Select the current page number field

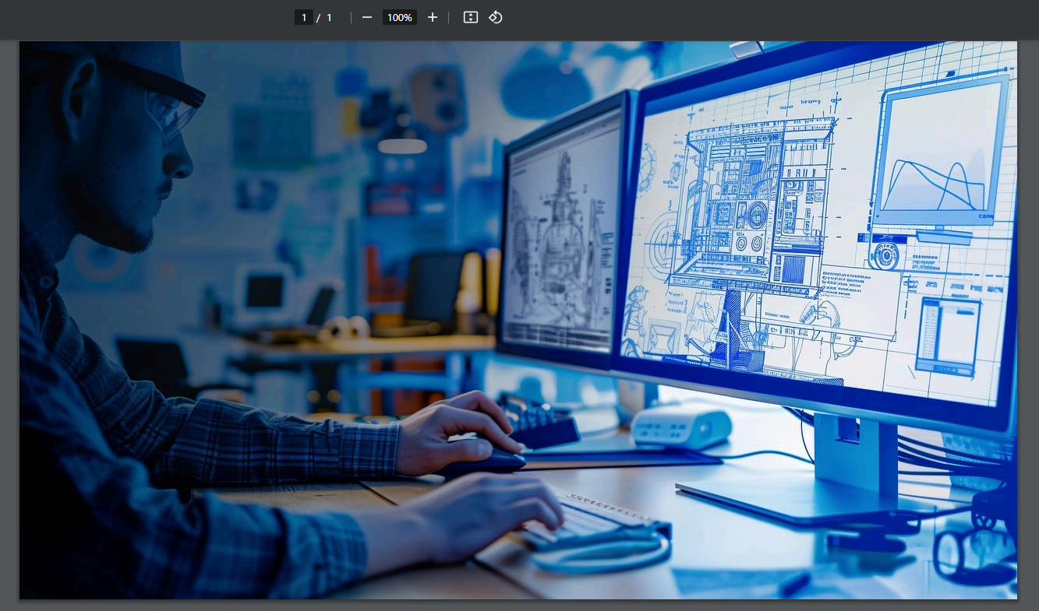point(304,17)
